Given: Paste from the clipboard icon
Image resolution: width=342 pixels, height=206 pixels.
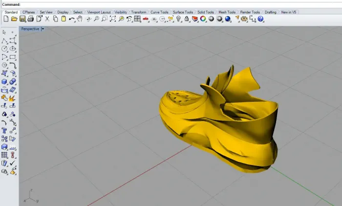Looking at the screenshot, I should 64,19.
